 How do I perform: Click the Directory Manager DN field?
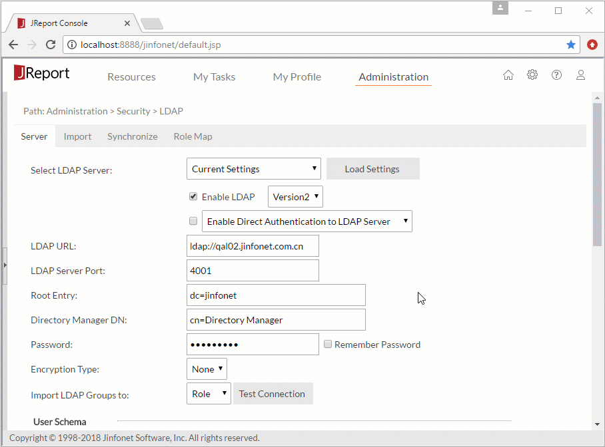[276, 320]
